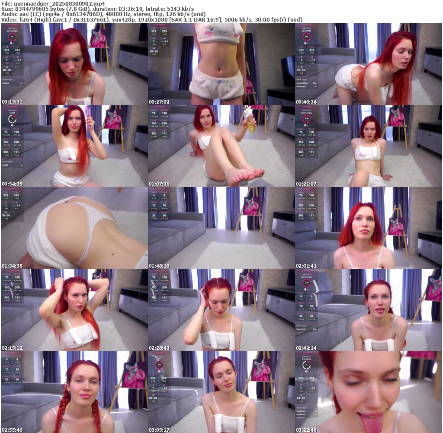Select the thumbnail labeled 02:15:12
443x433 pixels.
[x=74, y=310]
